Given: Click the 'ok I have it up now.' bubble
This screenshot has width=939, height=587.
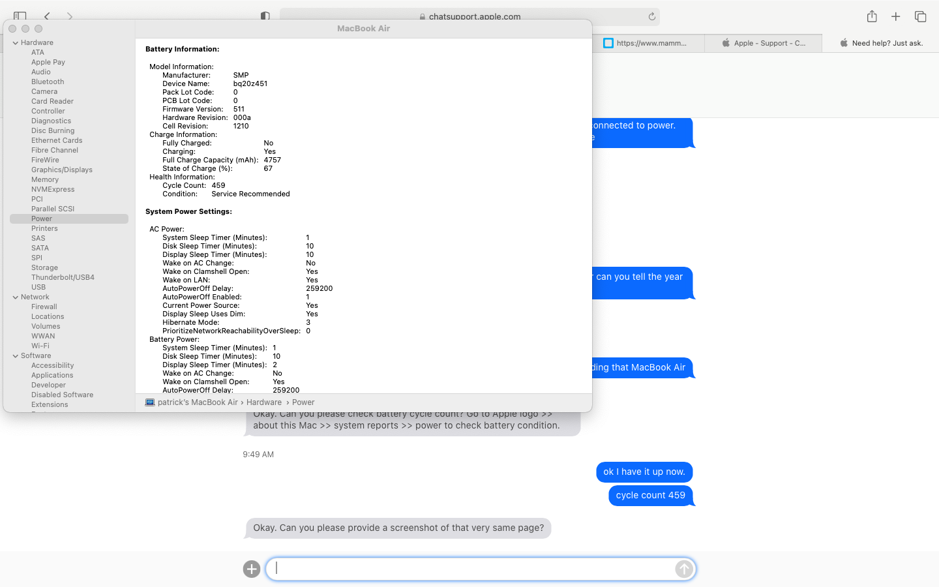Looking at the screenshot, I should pyautogui.click(x=644, y=472).
